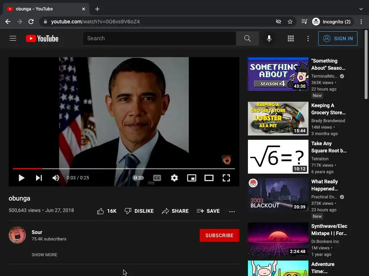Share the obunga video
The image size is (369, 276).
(x=175, y=211)
